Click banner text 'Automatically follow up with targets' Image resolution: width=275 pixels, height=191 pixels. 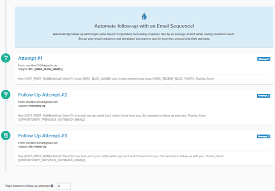[76, 34]
